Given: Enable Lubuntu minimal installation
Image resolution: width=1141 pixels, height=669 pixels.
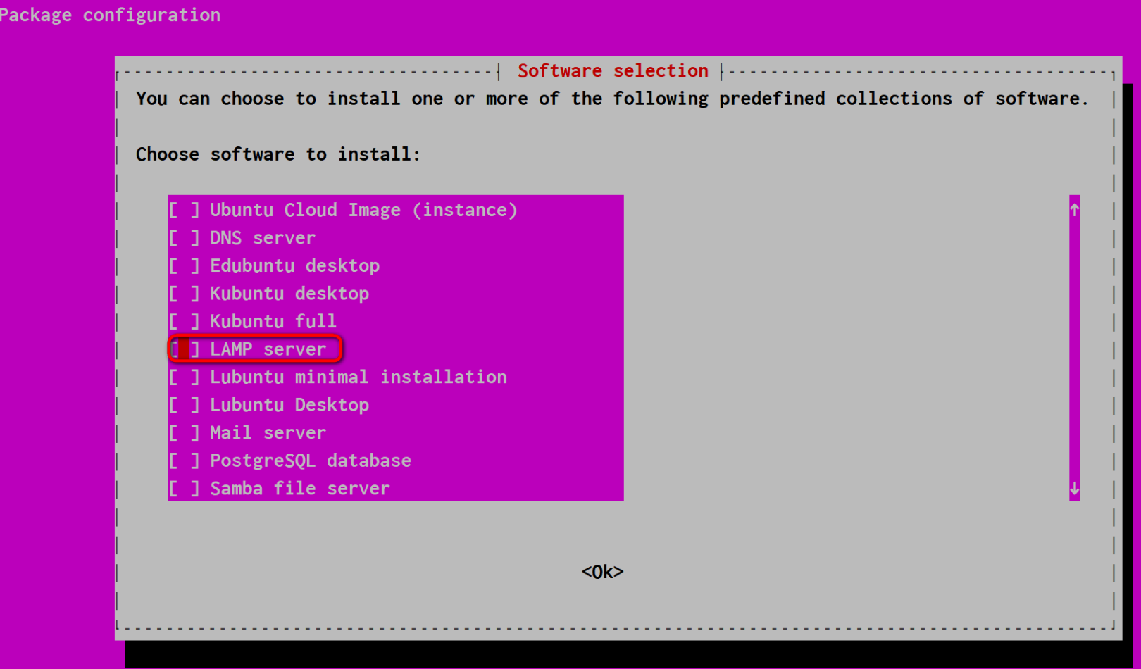Looking at the screenshot, I should click(183, 377).
